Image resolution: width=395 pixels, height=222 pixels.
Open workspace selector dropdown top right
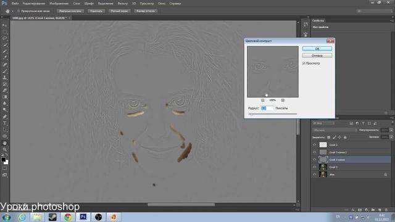375,11
